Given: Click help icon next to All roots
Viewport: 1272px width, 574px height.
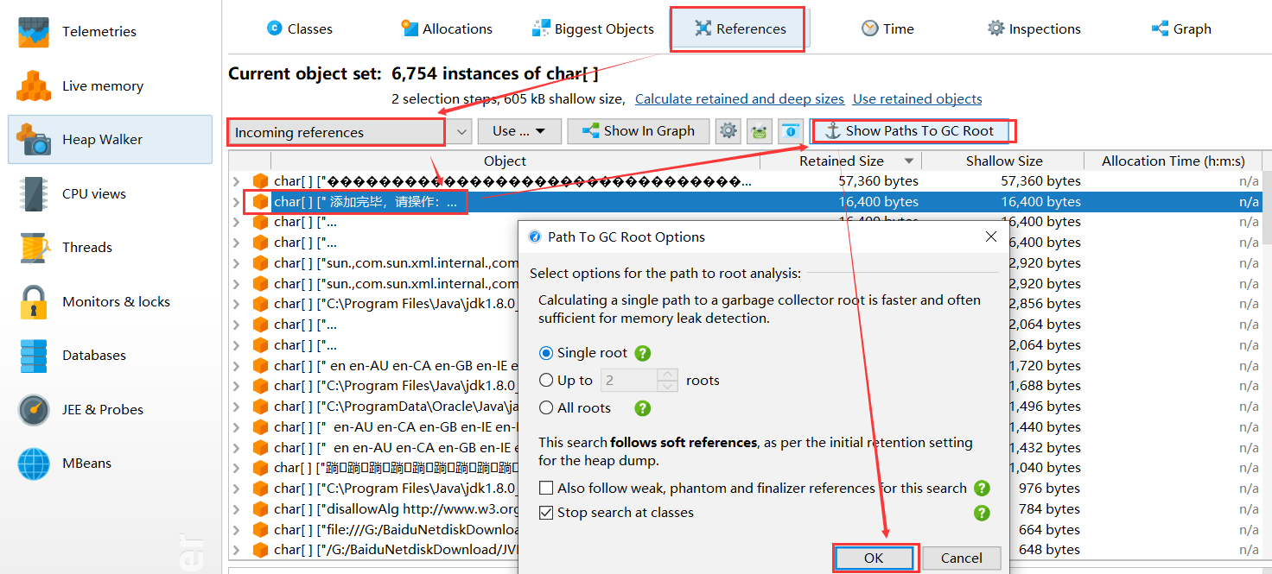Looking at the screenshot, I should point(642,408).
